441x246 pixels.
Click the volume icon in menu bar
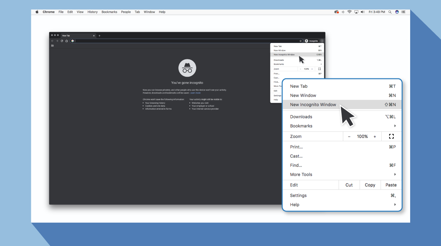coord(363,12)
